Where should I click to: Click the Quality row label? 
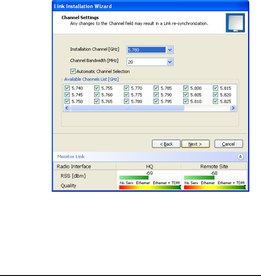68,186
